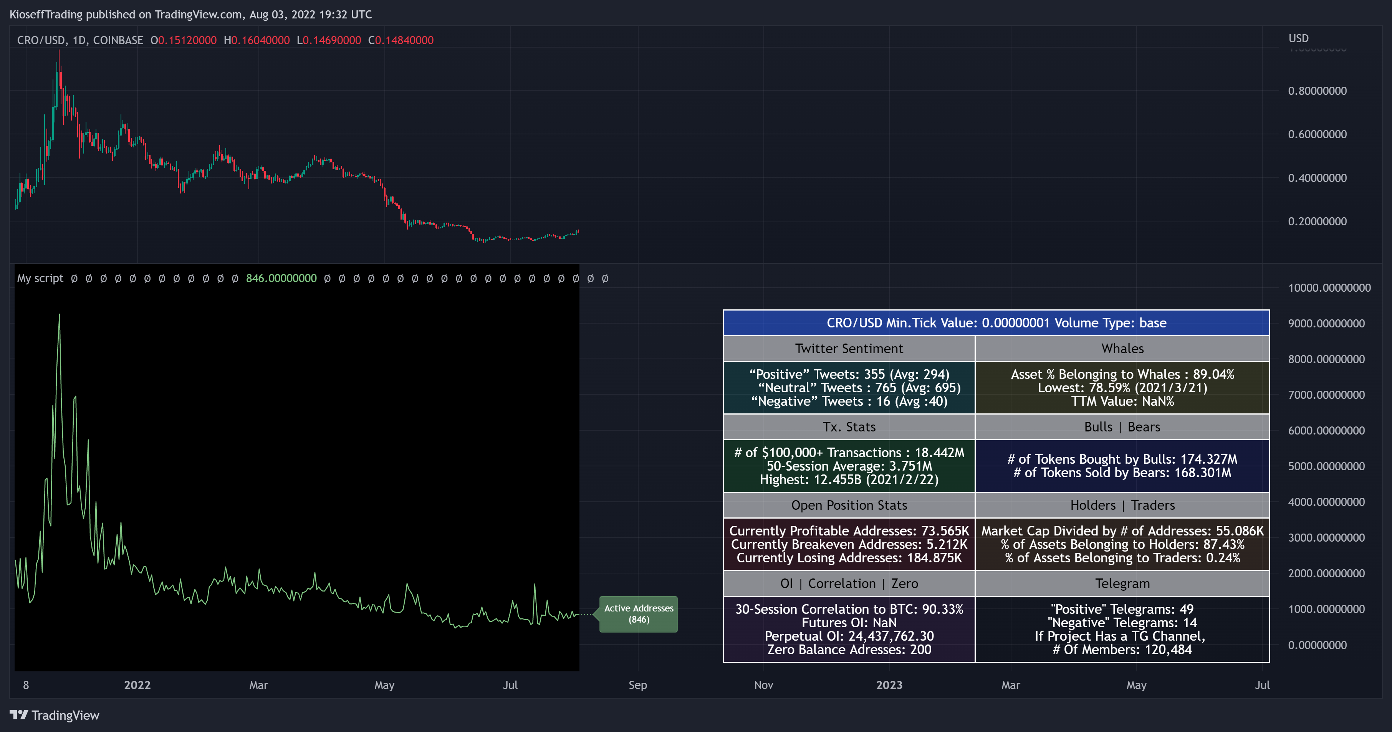Click Tokens Bought by Bulls: 174.327M

click(x=1122, y=459)
